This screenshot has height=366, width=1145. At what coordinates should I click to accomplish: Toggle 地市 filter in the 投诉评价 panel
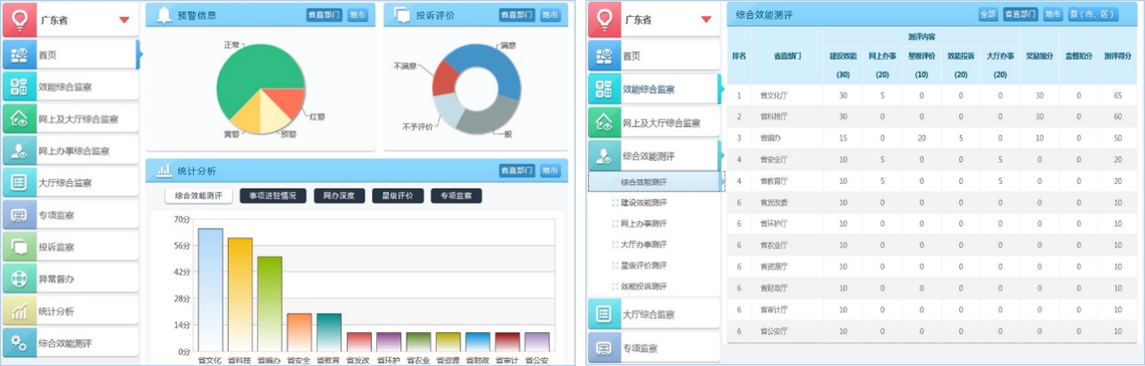(550, 15)
